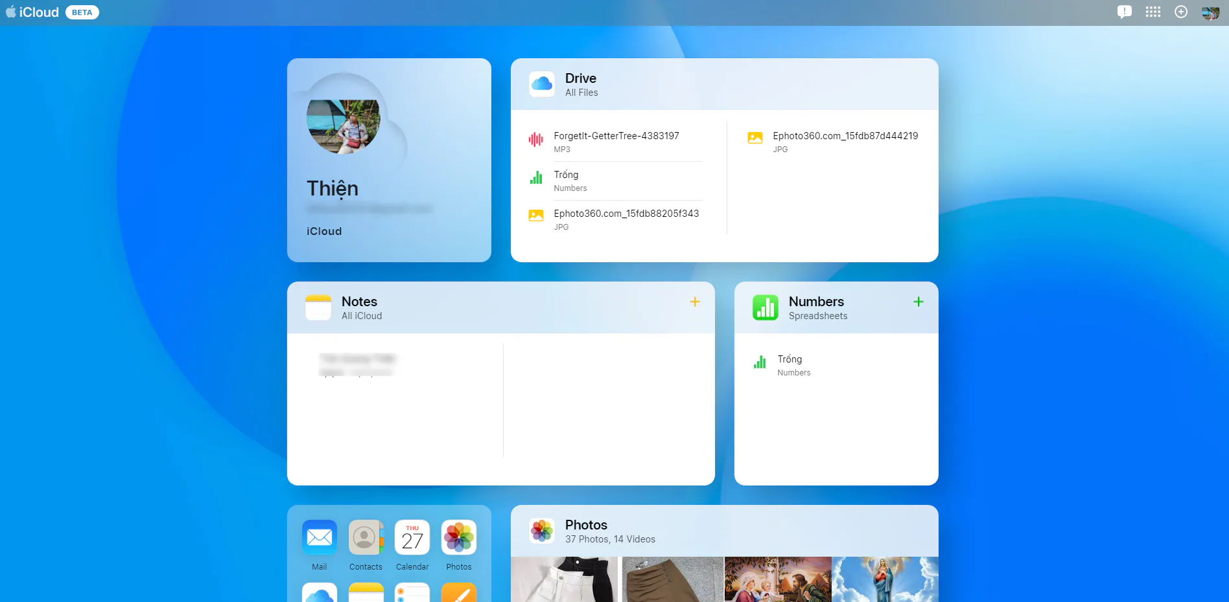Open ForgetIt-GetterTree-4383197 MP3 file

(616, 142)
